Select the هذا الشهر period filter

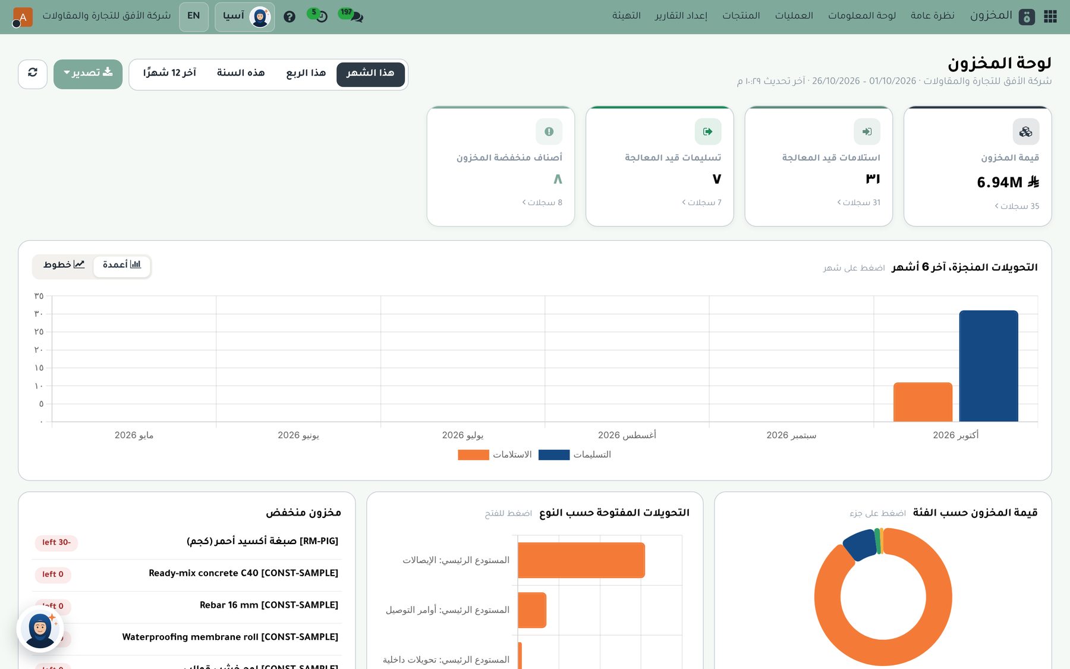pyautogui.click(x=370, y=74)
